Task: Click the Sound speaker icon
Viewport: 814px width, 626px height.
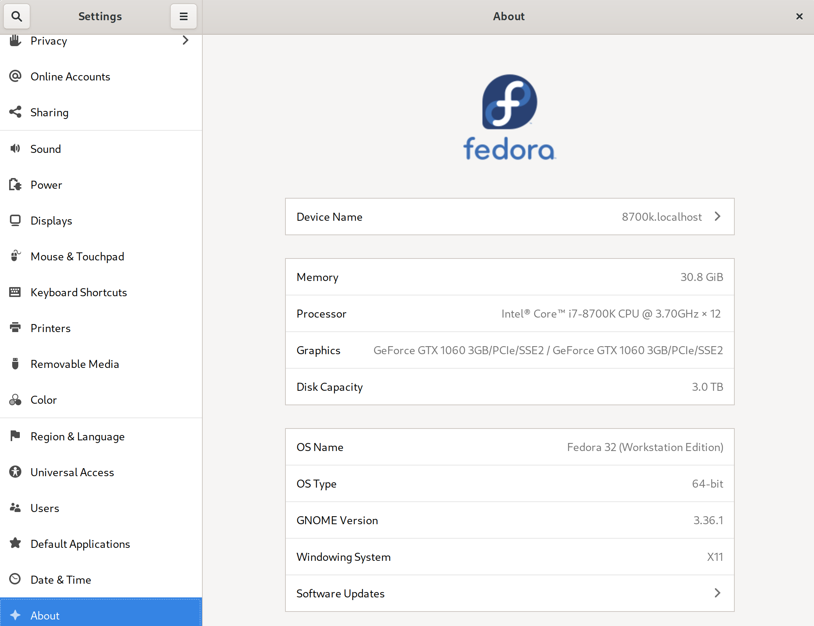Action: (15, 148)
